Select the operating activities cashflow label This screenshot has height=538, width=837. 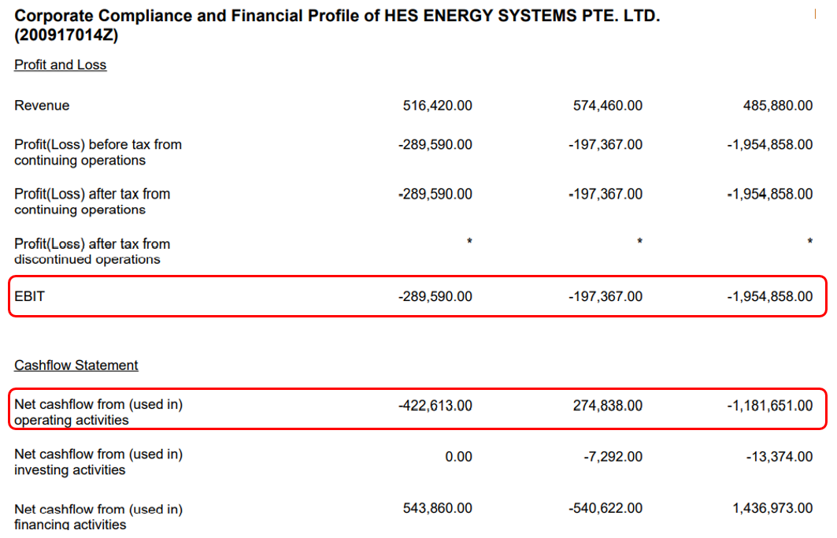click(x=98, y=412)
